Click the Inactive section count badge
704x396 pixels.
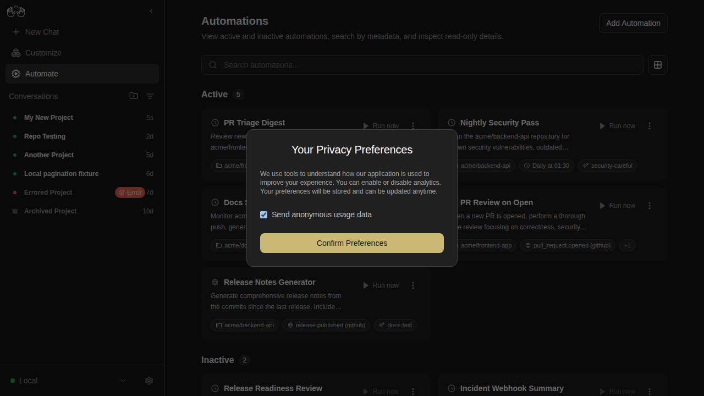click(x=245, y=360)
